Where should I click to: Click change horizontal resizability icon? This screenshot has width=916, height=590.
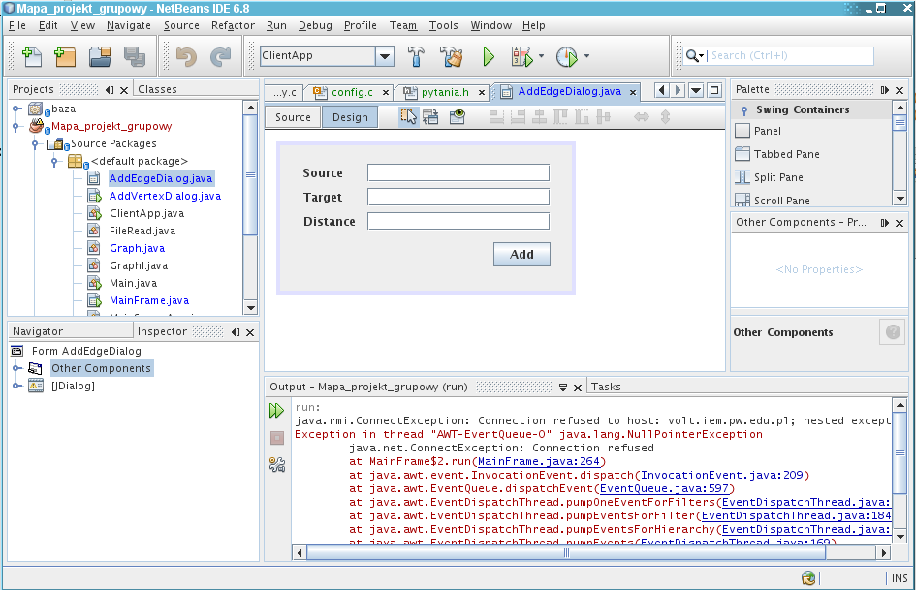pos(642,117)
